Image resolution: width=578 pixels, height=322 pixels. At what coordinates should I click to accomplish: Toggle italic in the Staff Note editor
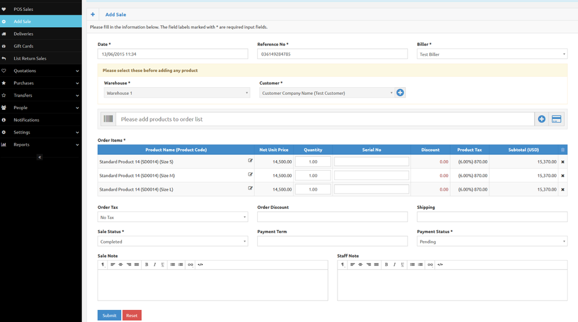click(x=394, y=264)
